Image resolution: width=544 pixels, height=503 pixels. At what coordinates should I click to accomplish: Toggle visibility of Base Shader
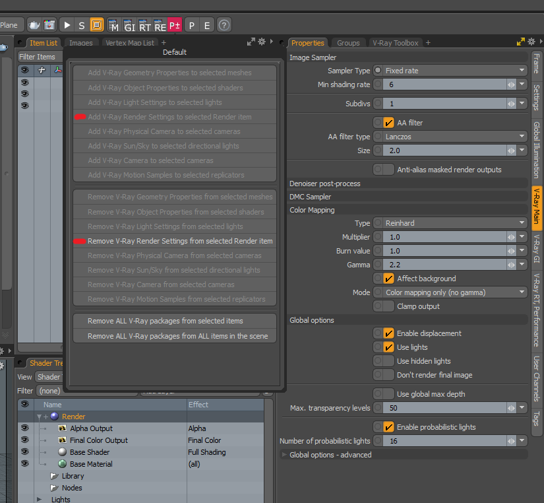point(25,452)
